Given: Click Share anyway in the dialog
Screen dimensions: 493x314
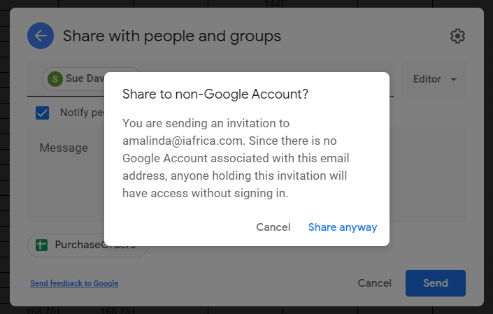Looking at the screenshot, I should coord(343,227).
